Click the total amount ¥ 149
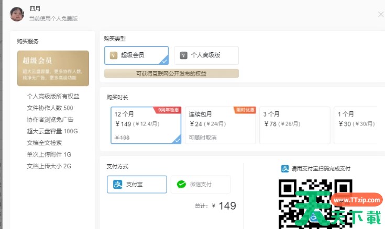 tap(224, 205)
